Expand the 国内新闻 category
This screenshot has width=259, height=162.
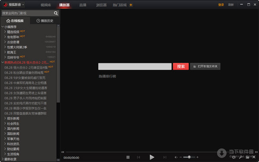pos(5,129)
